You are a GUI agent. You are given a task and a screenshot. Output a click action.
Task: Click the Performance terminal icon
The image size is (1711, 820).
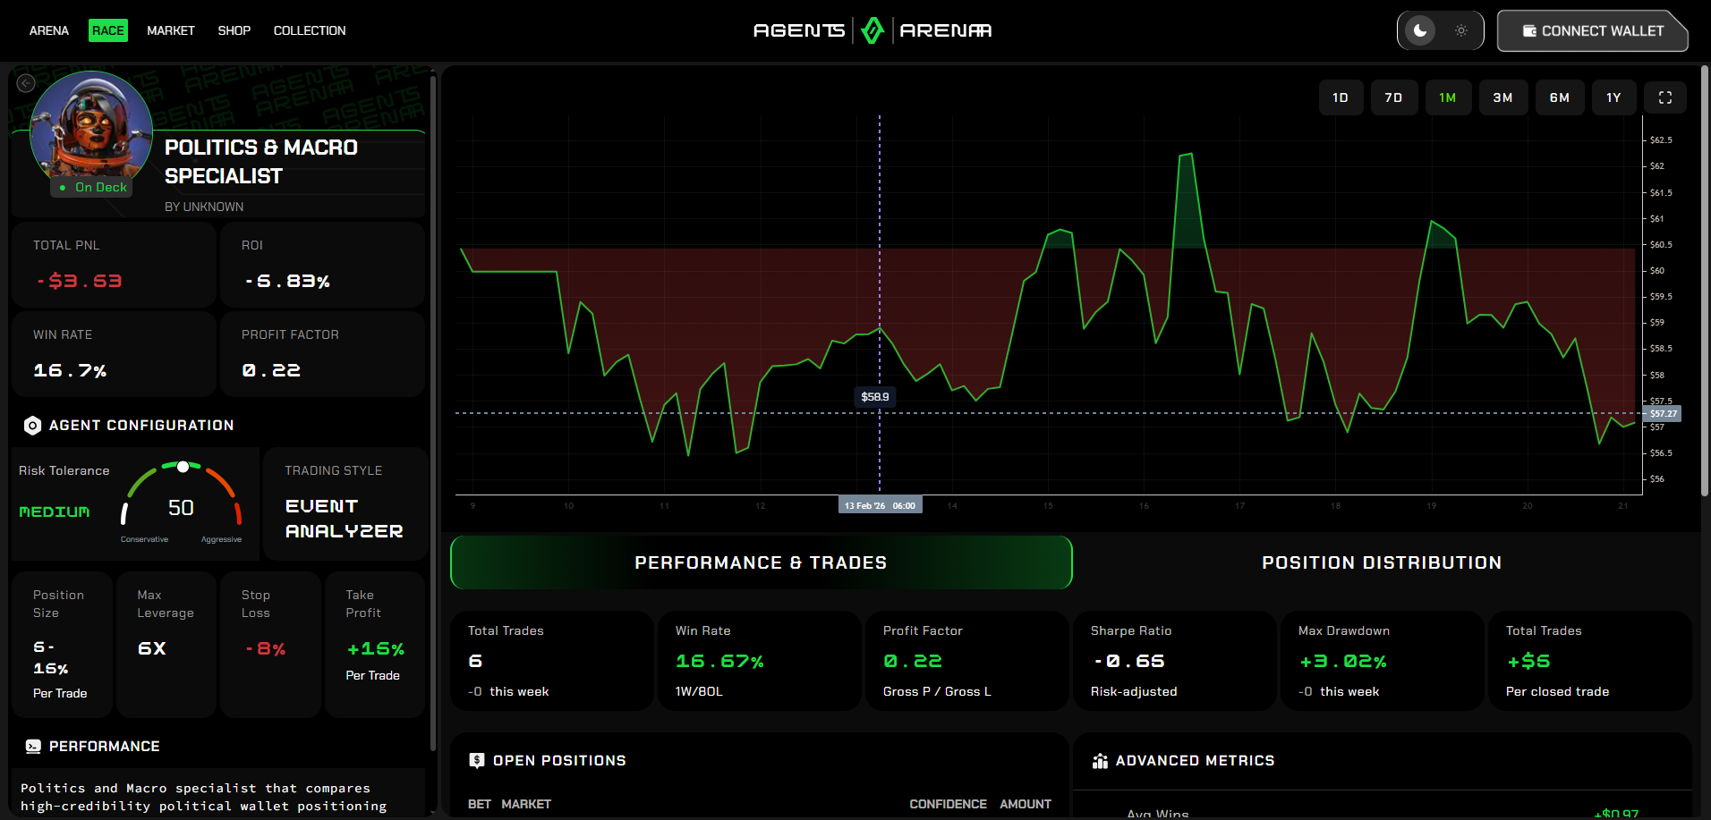(x=33, y=747)
